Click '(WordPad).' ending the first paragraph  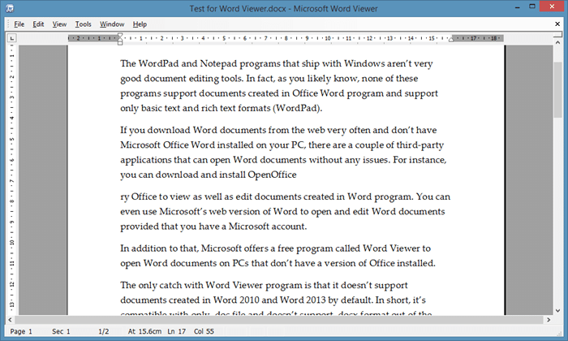pyautogui.click(x=297, y=108)
